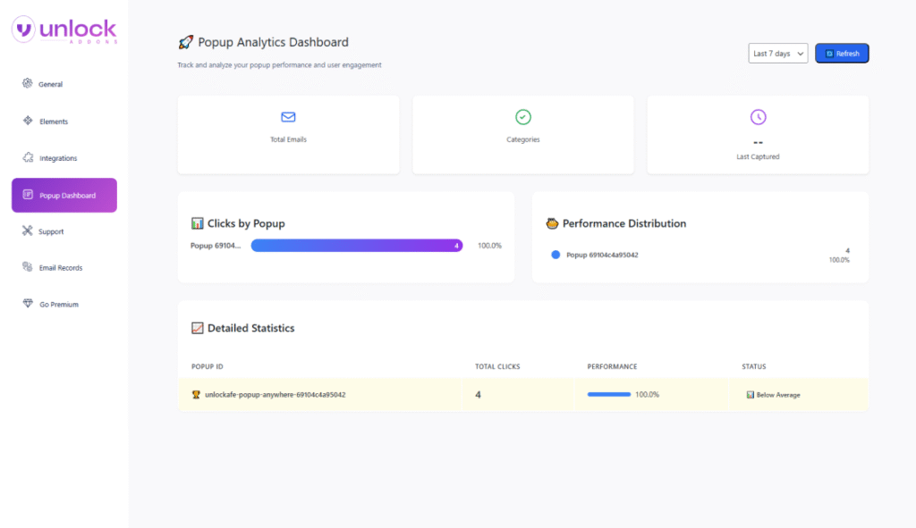
Task: Click the General gear icon in sidebar
Action: [x=28, y=84]
